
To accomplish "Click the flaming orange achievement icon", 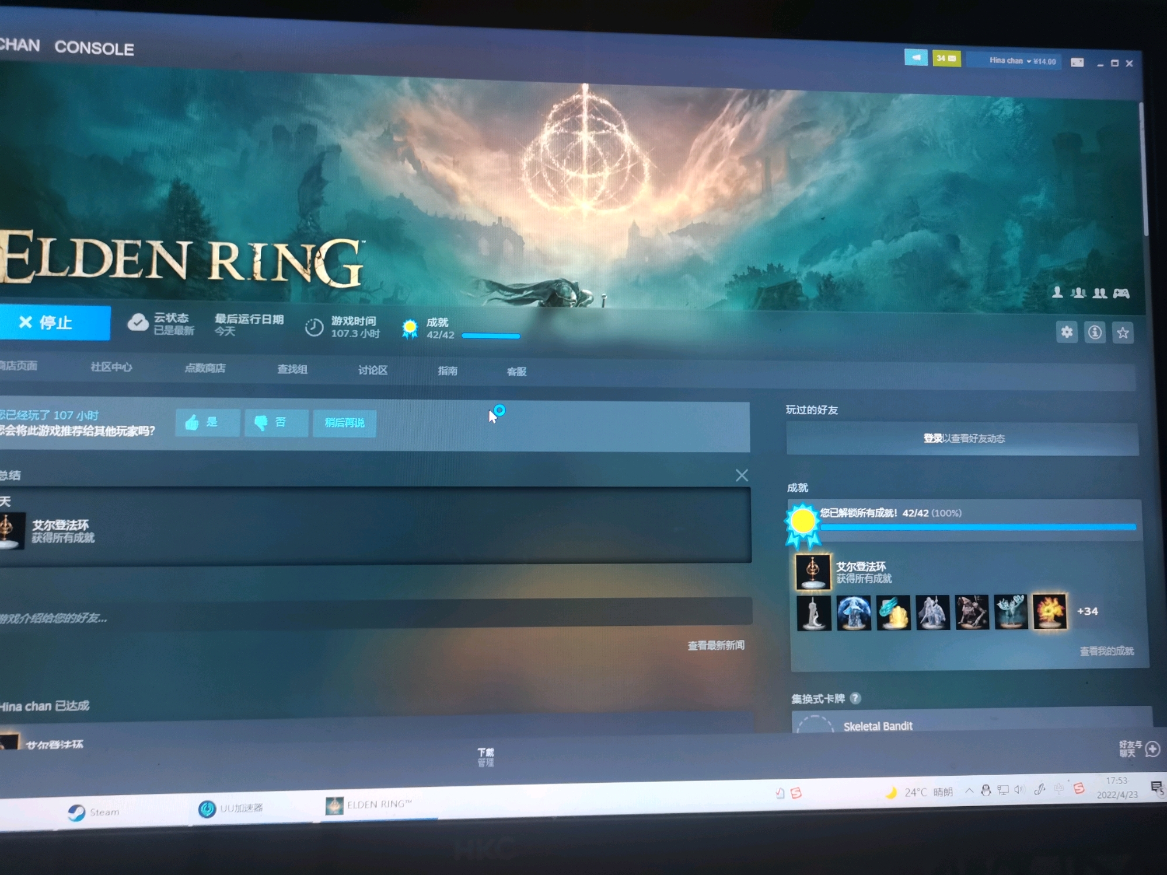I will pyautogui.click(x=1050, y=611).
